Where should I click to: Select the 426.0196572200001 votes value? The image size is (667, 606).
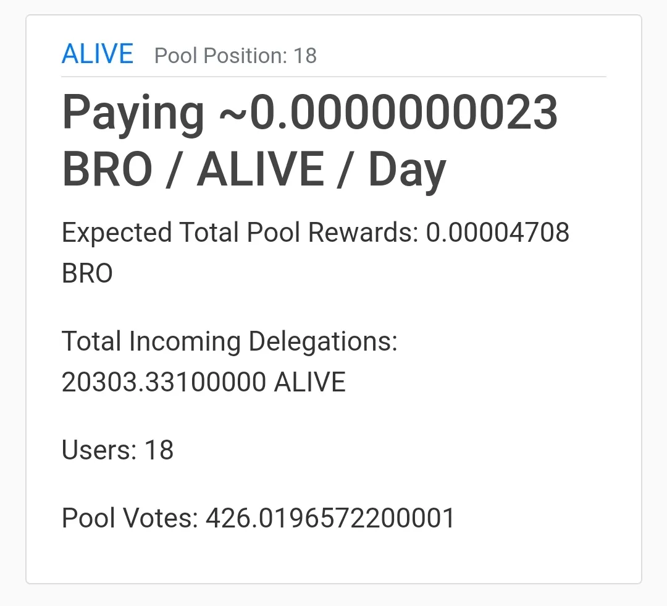[330, 518]
